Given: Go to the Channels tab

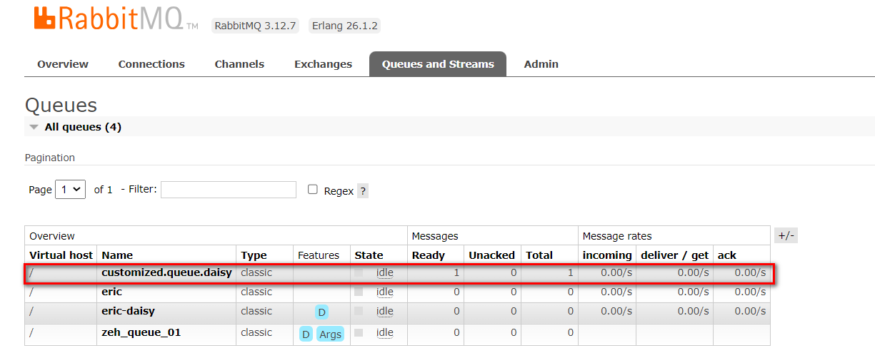Looking at the screenshot, I should point(239,64).
